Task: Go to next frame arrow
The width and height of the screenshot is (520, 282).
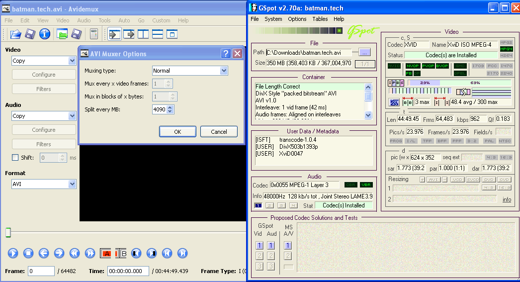Action: coord(59,254)
